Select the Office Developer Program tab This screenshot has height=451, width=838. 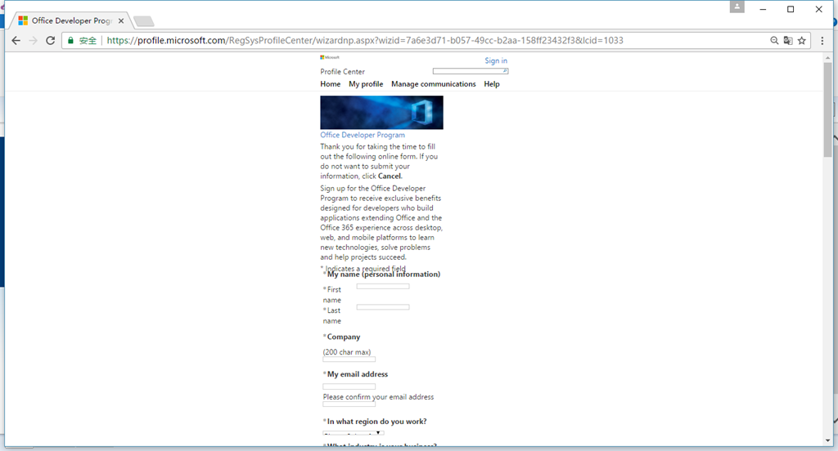point(71,20)
